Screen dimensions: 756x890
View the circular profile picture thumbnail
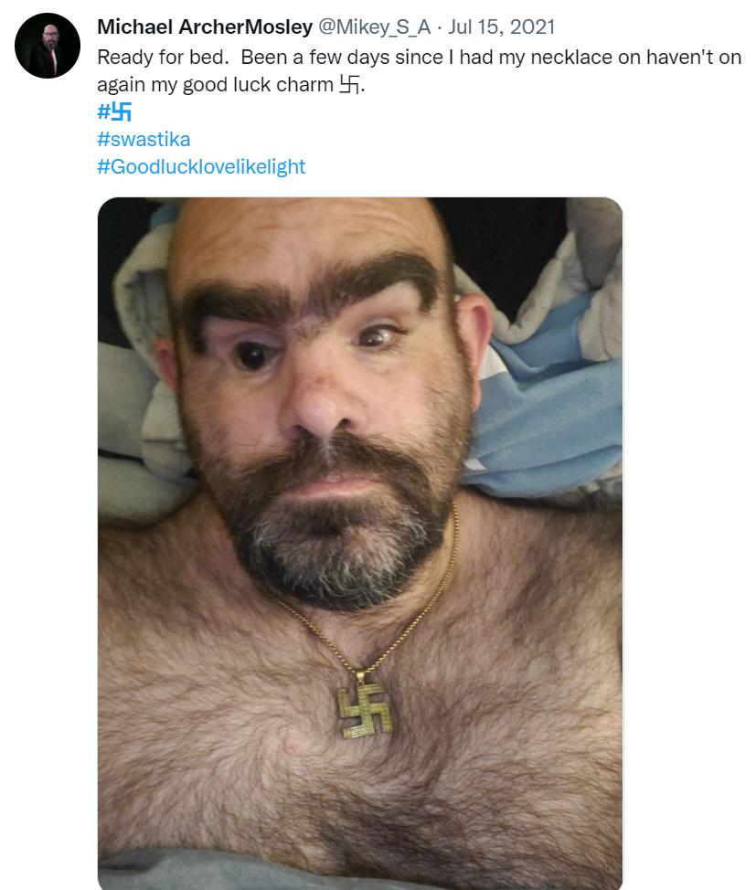[x=48, y=46]
